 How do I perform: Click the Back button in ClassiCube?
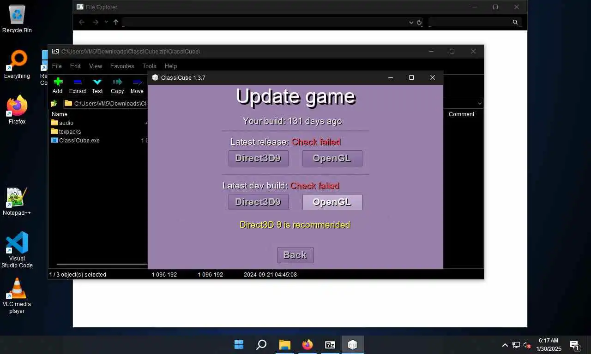tap(295, 255)
